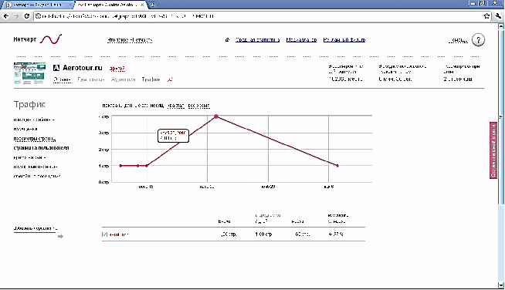Click the page vertical scrollbar down arrow

pos(501,285)
